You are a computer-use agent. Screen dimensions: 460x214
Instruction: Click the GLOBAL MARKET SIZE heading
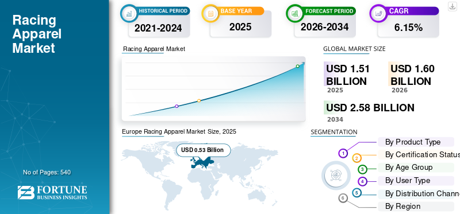click(354, 49)
